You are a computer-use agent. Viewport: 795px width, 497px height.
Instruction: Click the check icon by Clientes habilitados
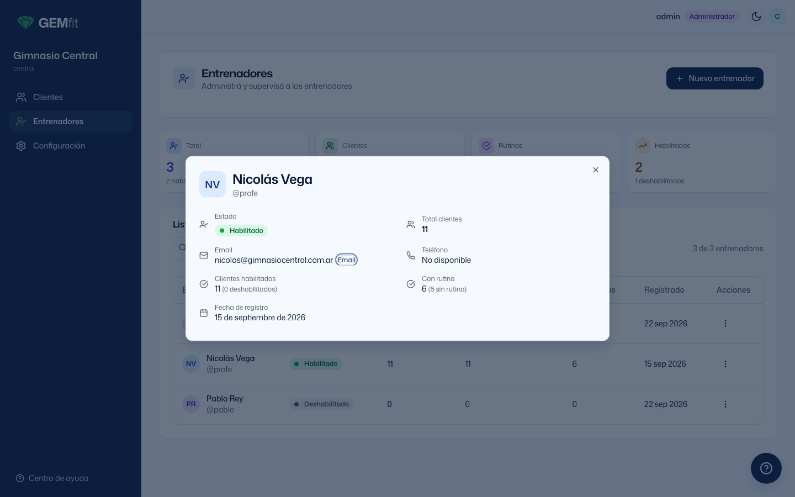pyautogui.click(x=204, y=284)
